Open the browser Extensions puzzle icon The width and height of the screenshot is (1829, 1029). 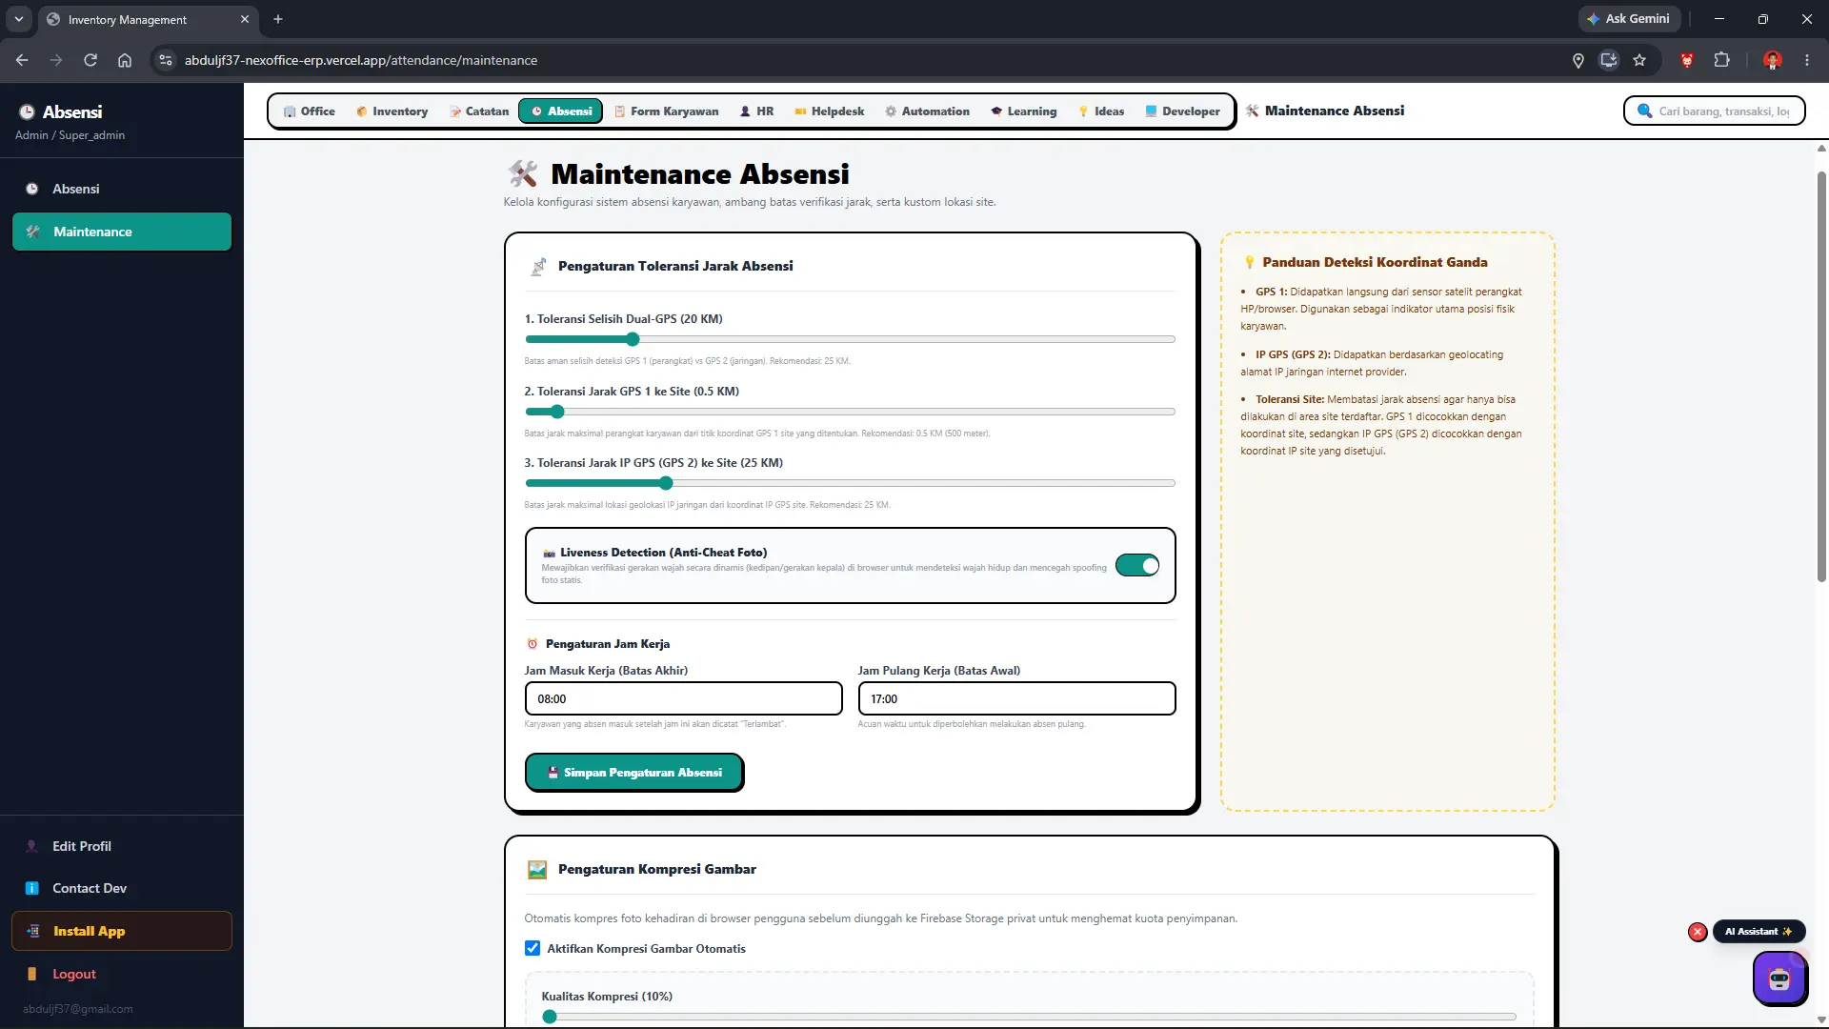[x=1721, y=60]
